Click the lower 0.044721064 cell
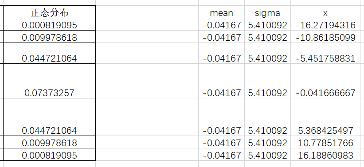The width and height of the screenshot is (364, 167). coord(49,117)
